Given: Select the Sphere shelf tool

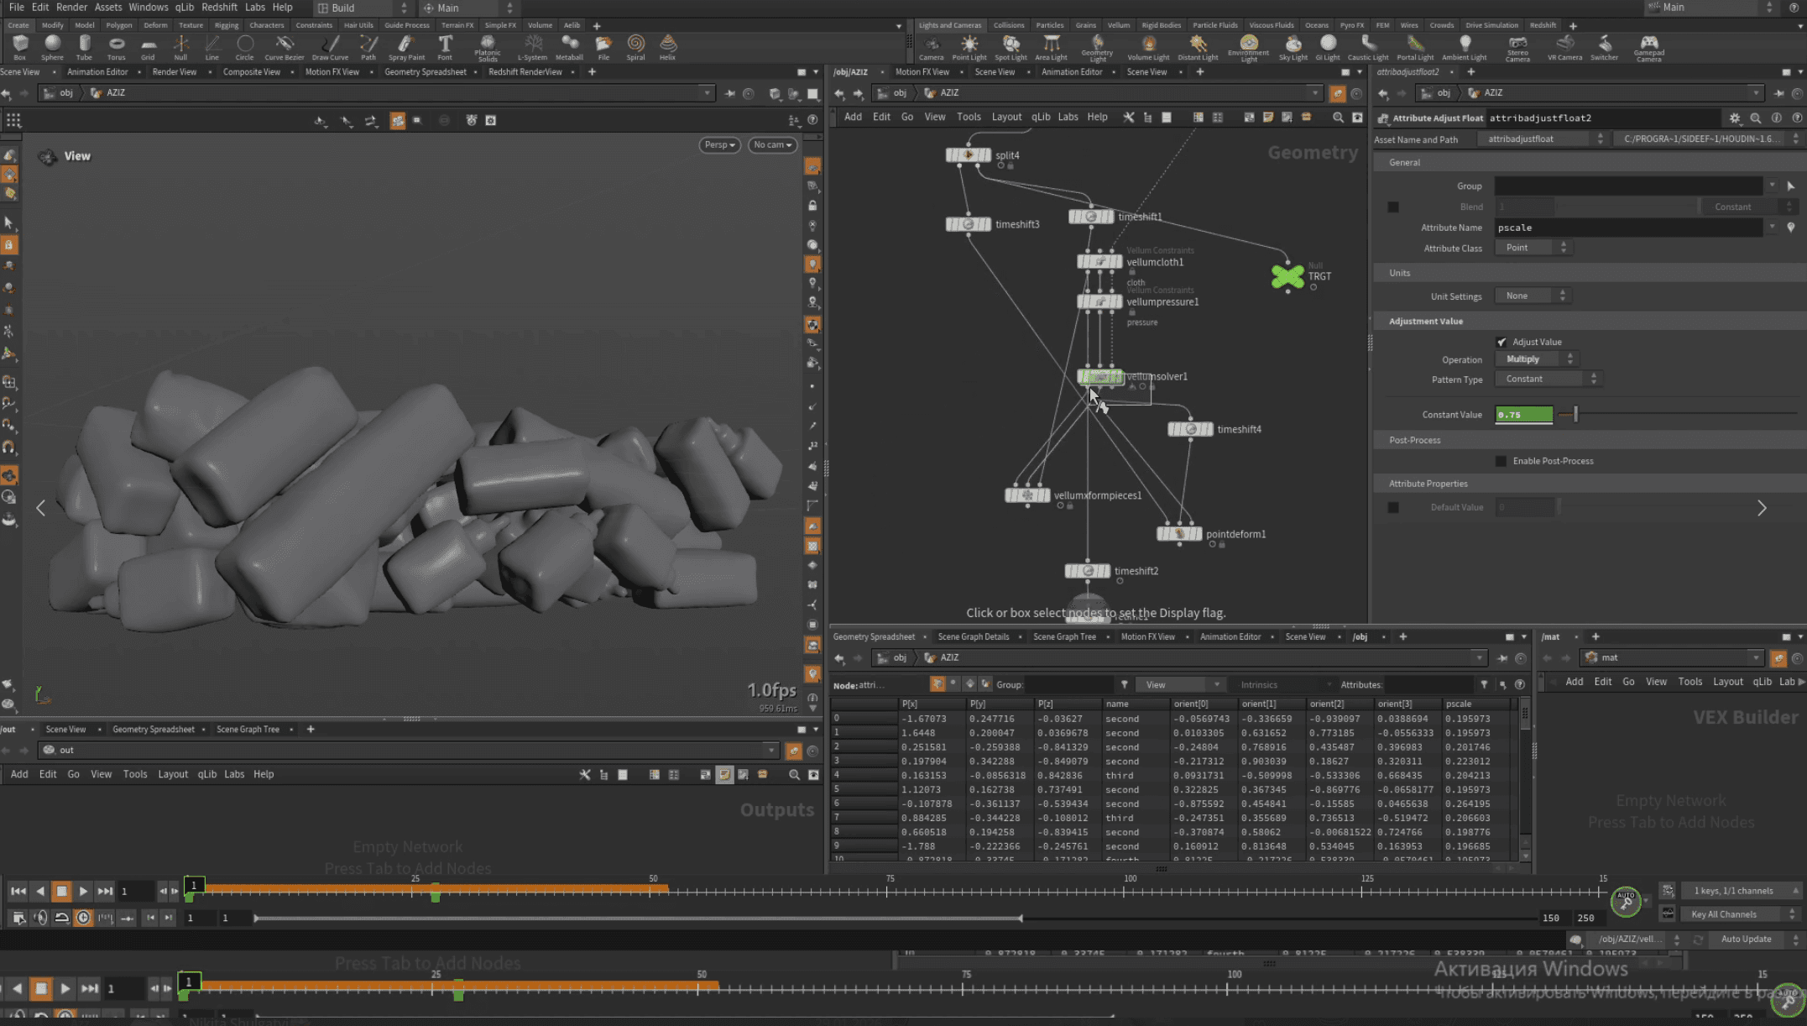Looking at the screenshot, I should [x=52, y=44].
